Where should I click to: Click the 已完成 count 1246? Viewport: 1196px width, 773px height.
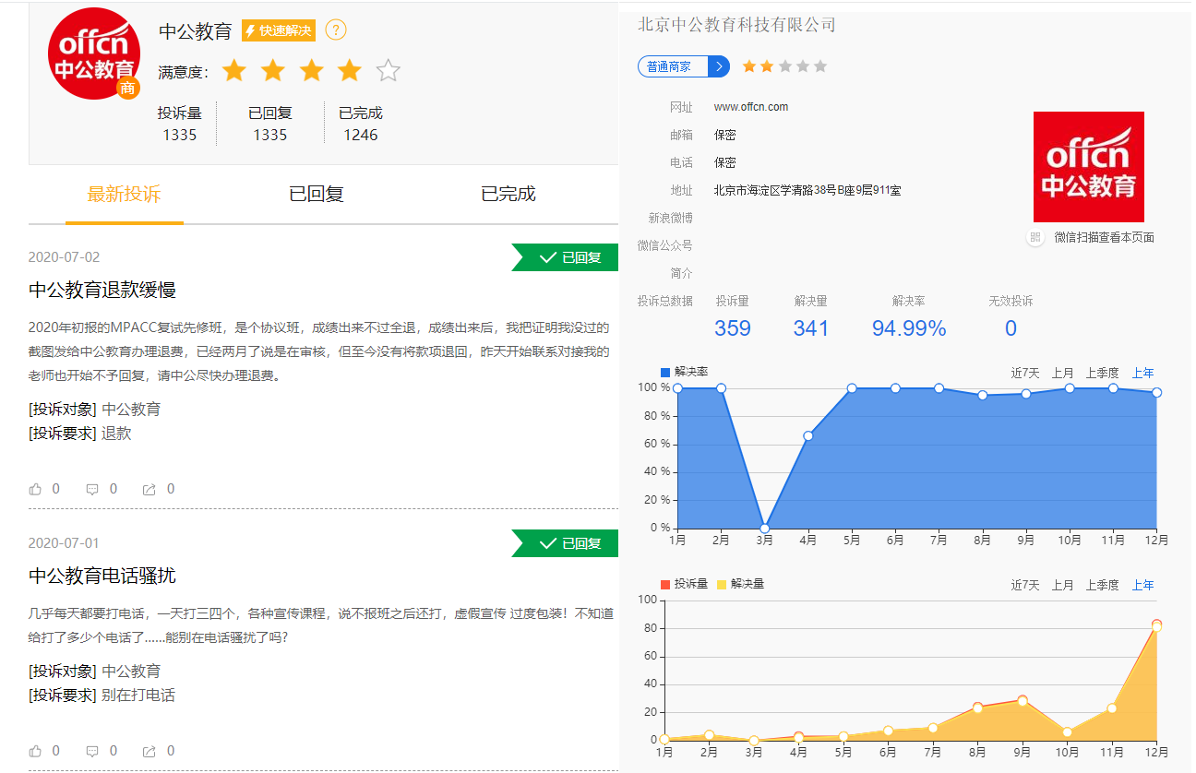tap(361, 135)
